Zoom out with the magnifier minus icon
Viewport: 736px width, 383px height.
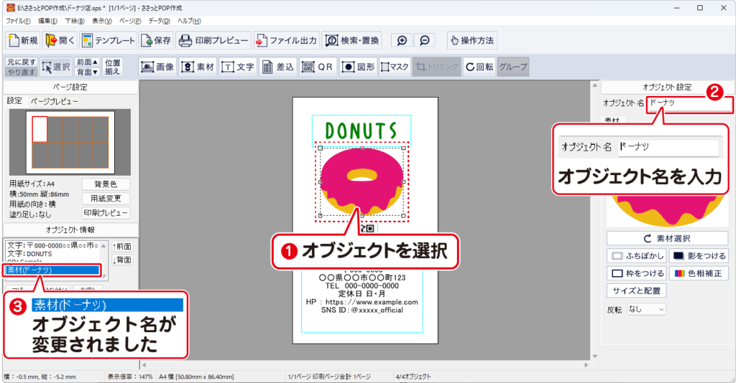click(425, 40)
